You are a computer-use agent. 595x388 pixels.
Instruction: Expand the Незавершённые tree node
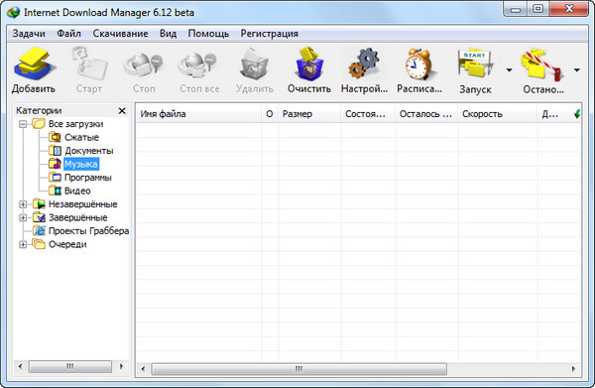(x=23, y=204)
